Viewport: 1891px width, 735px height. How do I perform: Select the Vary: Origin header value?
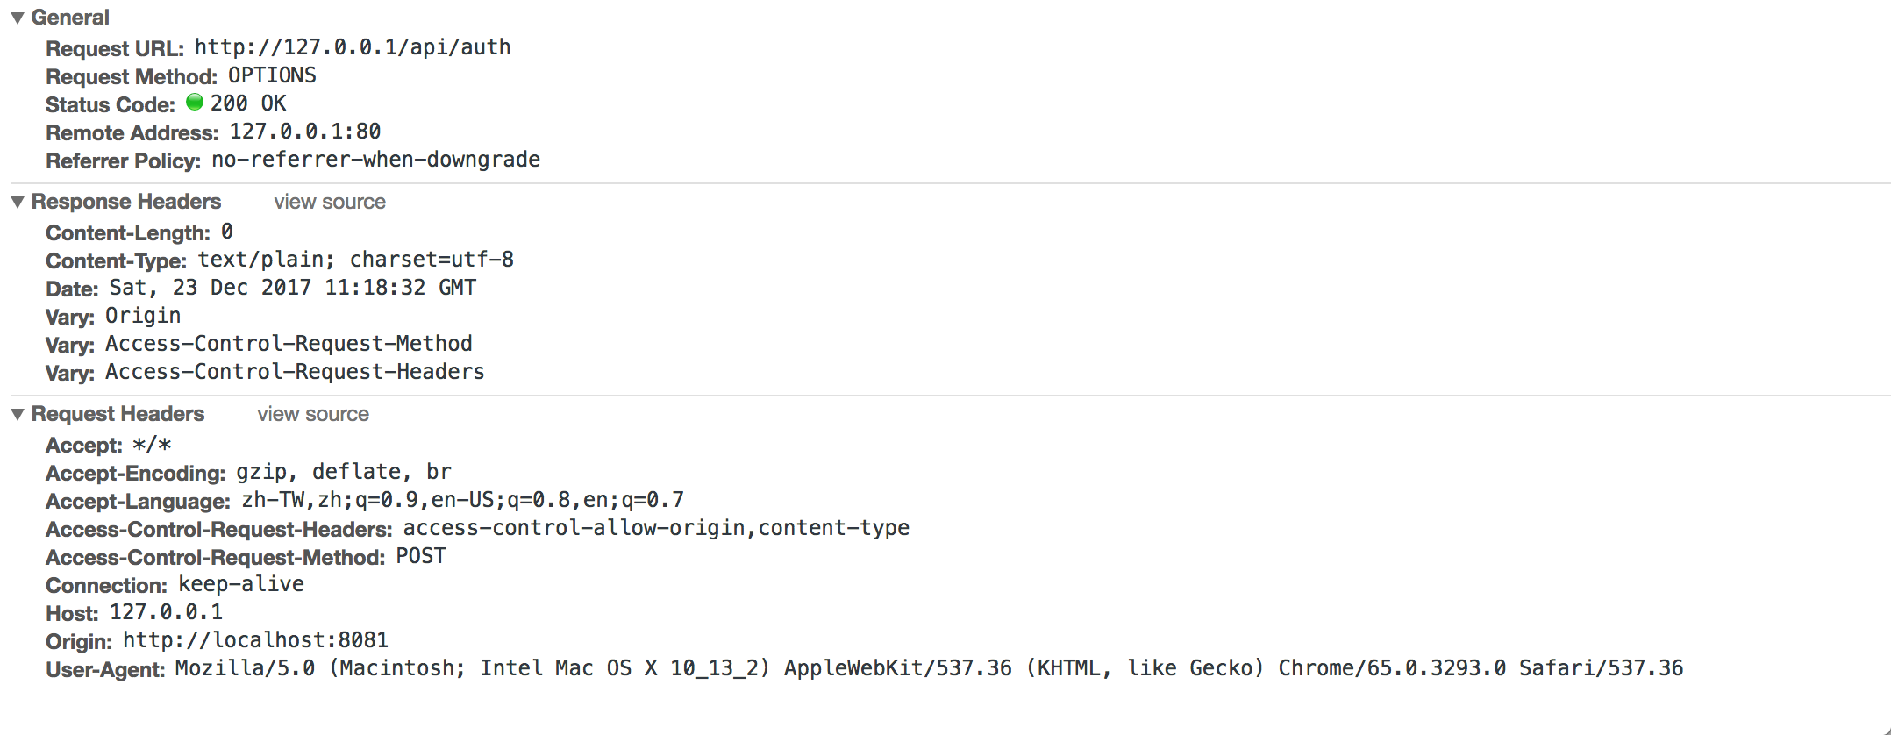tap(143, 315)
